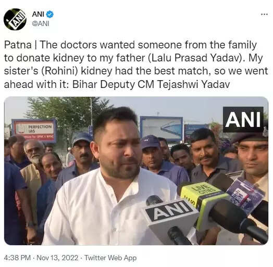This screenshot has width=273, height=267.
Task: Click the Tejashwi Yadav name in tweet text
Action: pos(193,84)
